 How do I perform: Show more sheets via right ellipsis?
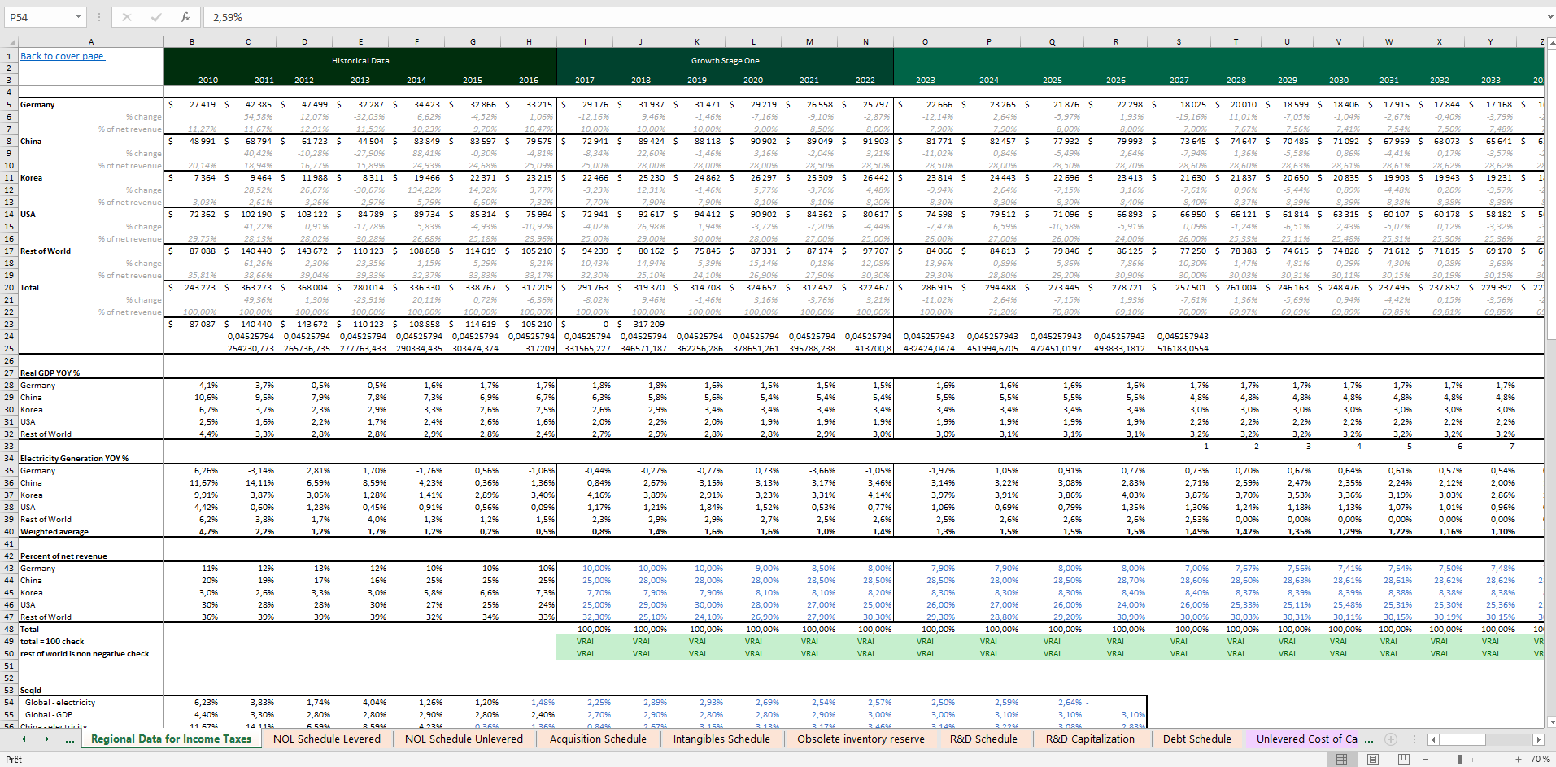click(x=1369, y=740)
